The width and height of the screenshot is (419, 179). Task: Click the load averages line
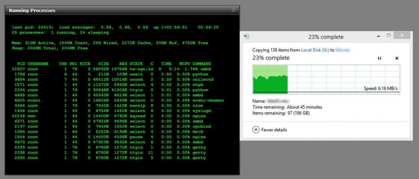click(x=115, y=27)
